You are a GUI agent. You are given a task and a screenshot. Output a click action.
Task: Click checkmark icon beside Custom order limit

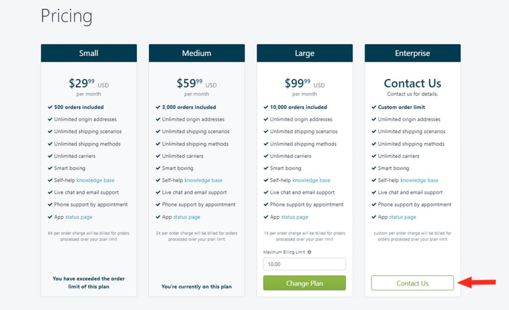click(374, 107)
